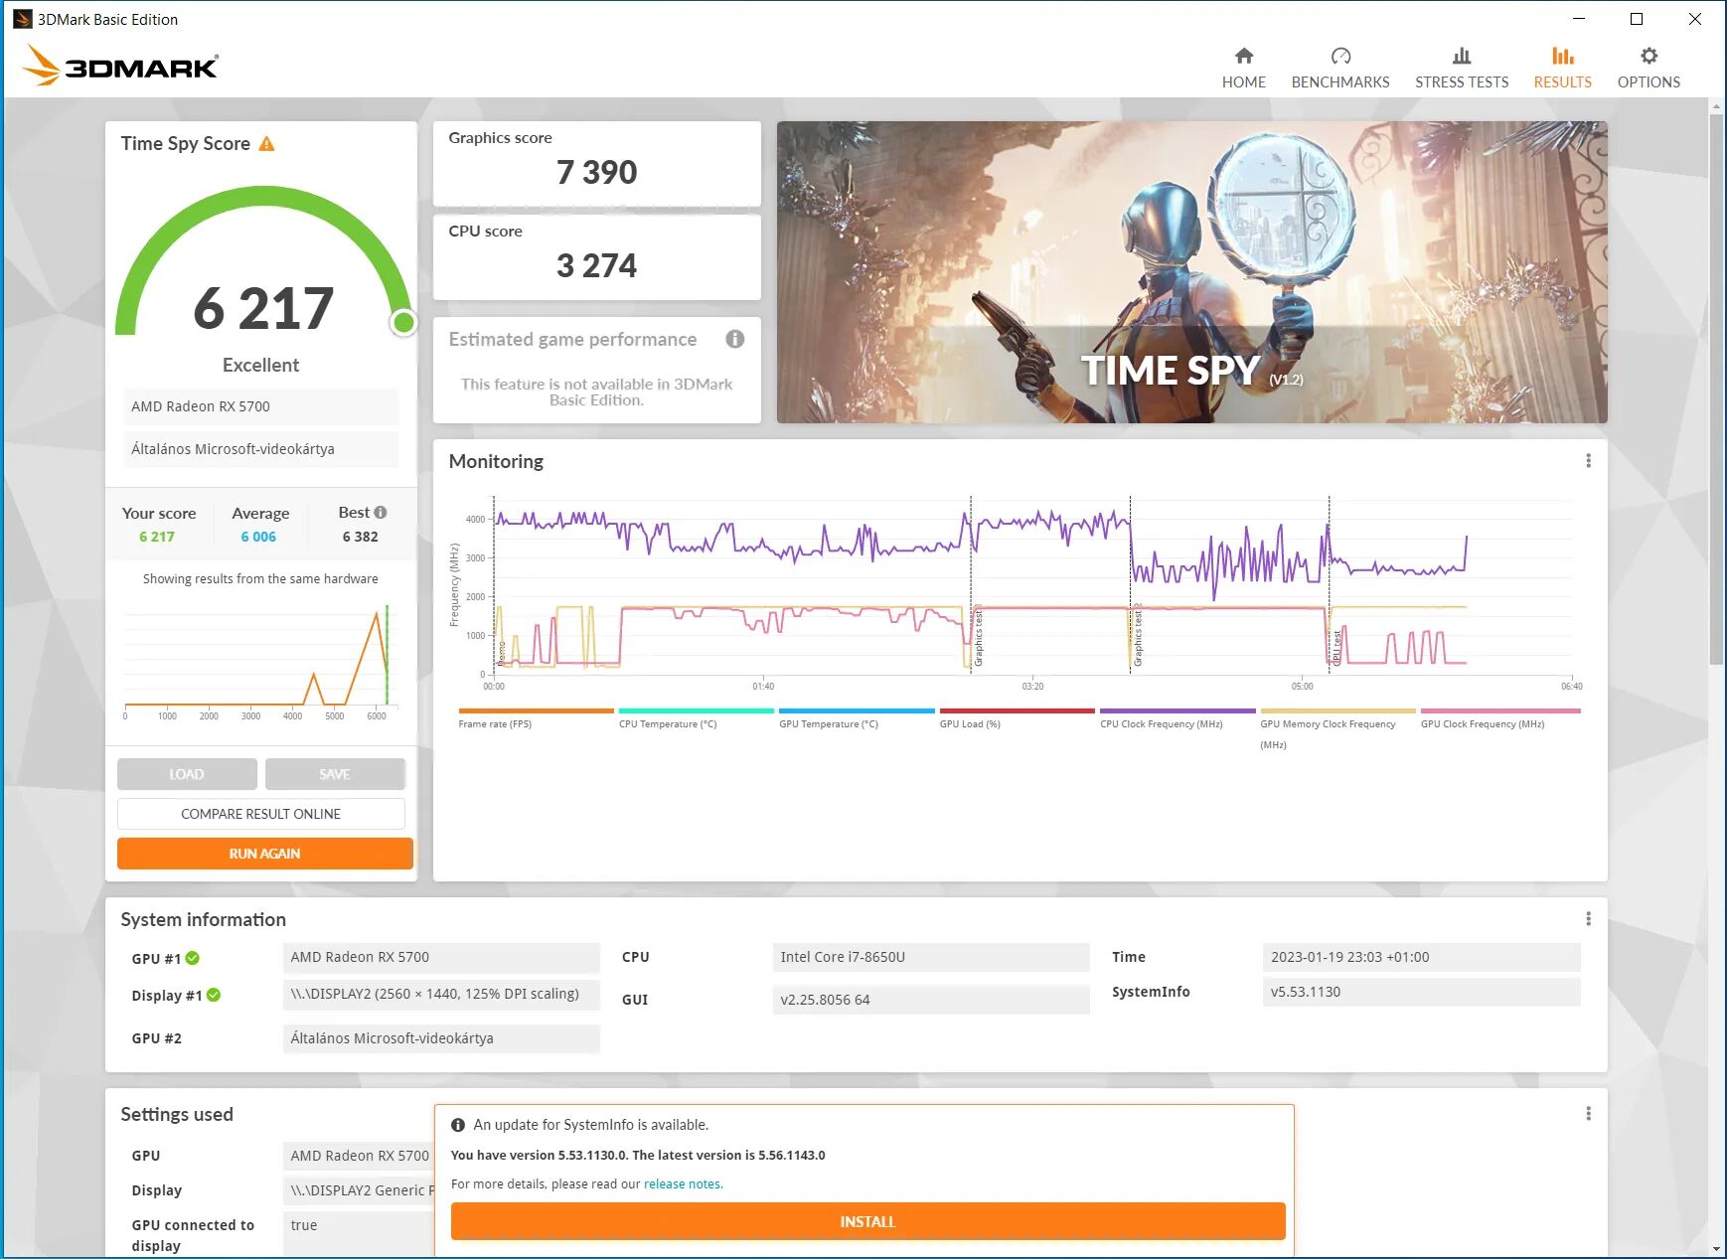This screenshot has width=1727, height=1259.
Task: Click SystemInfo version v5.53.1130
Action: [x=1421, y=992]
